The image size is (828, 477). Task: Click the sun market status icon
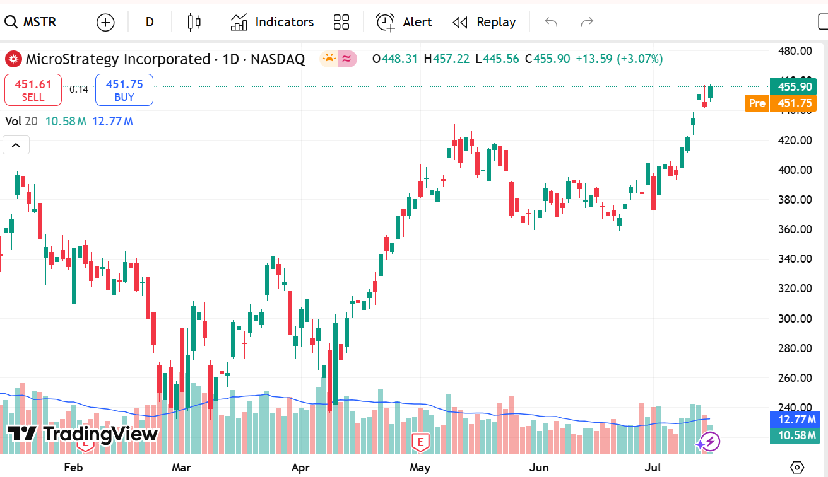point(329,59)
